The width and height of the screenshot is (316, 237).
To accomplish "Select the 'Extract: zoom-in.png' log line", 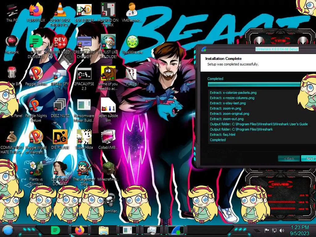I will [x=225, y=108].
